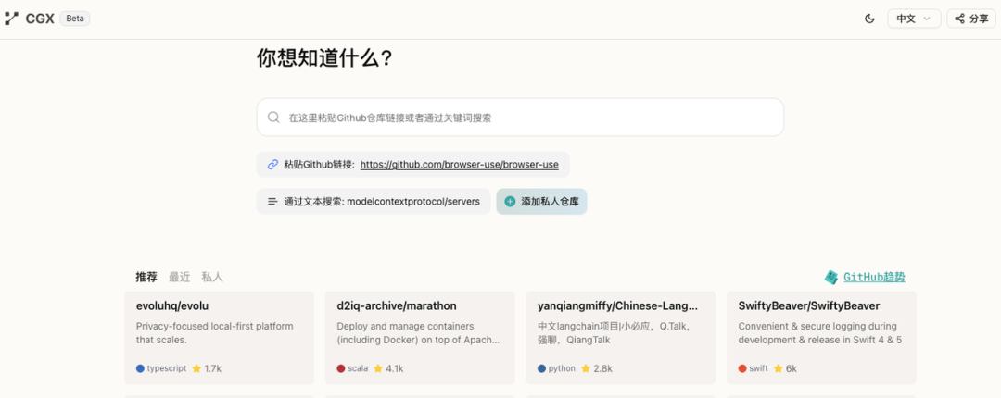Click plus icon in 添加私人仓库
The height and width of the screenshot is (398, 1001).
[510, 202]
